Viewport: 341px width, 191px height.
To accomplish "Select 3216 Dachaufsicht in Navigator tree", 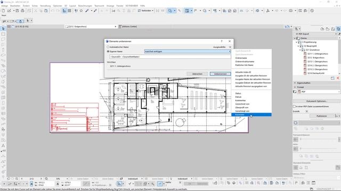I will (x=316, y=73).
